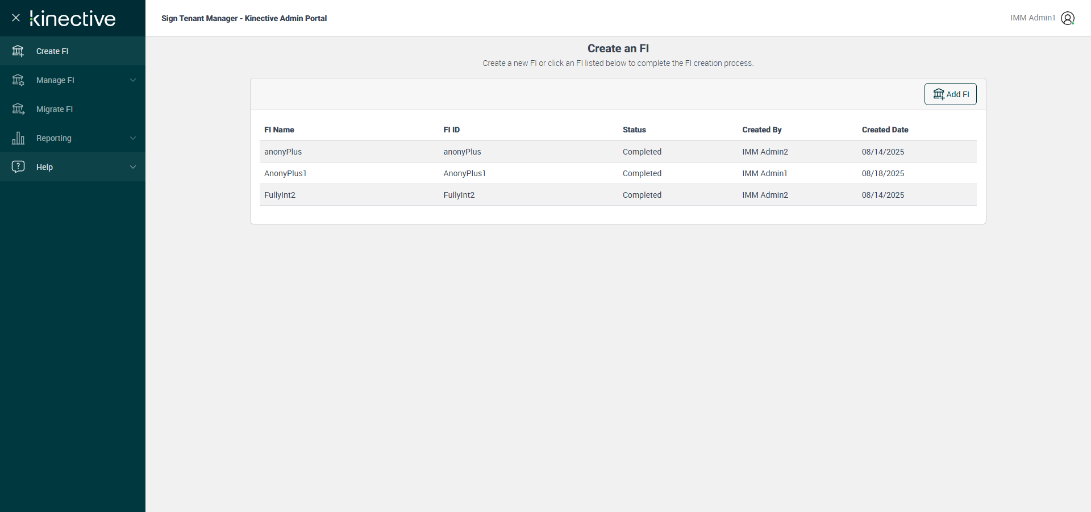Open the anonyPlus FI row
The image size is (1091, 512).
283,152
